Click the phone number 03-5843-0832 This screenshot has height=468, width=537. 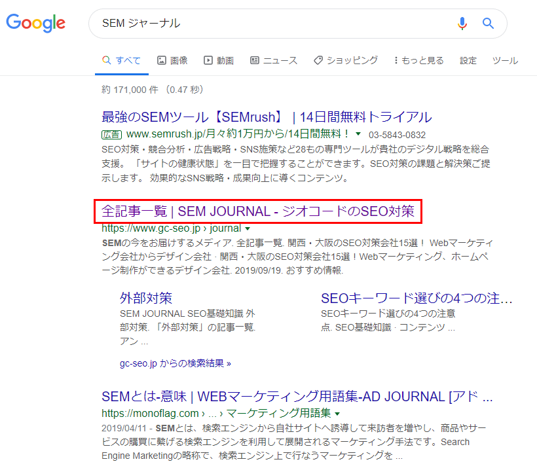coord(397,135)
